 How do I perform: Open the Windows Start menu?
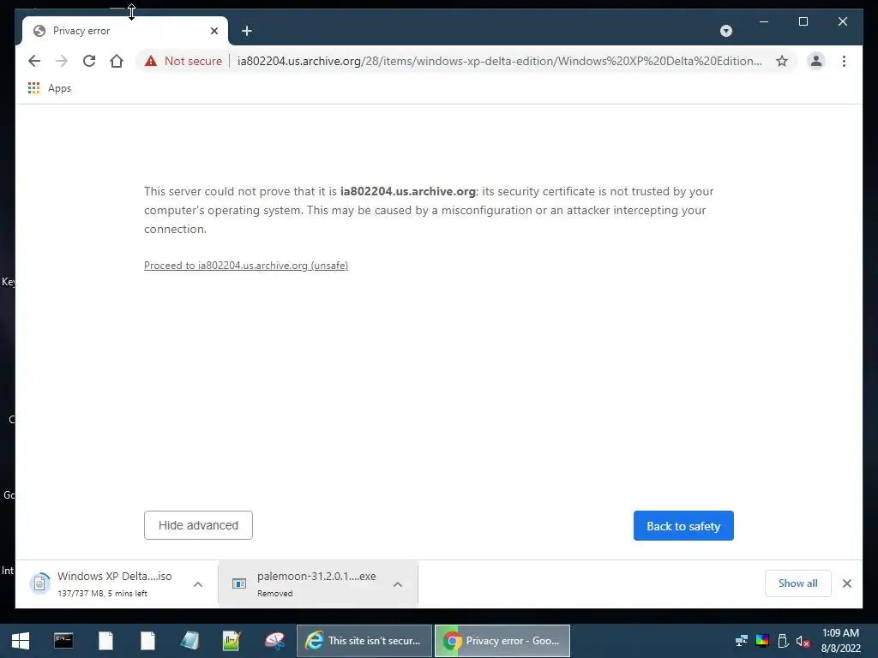pos(21,641)
